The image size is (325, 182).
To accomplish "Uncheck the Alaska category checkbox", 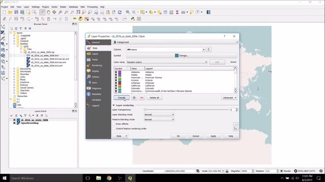I will [116, 75].
